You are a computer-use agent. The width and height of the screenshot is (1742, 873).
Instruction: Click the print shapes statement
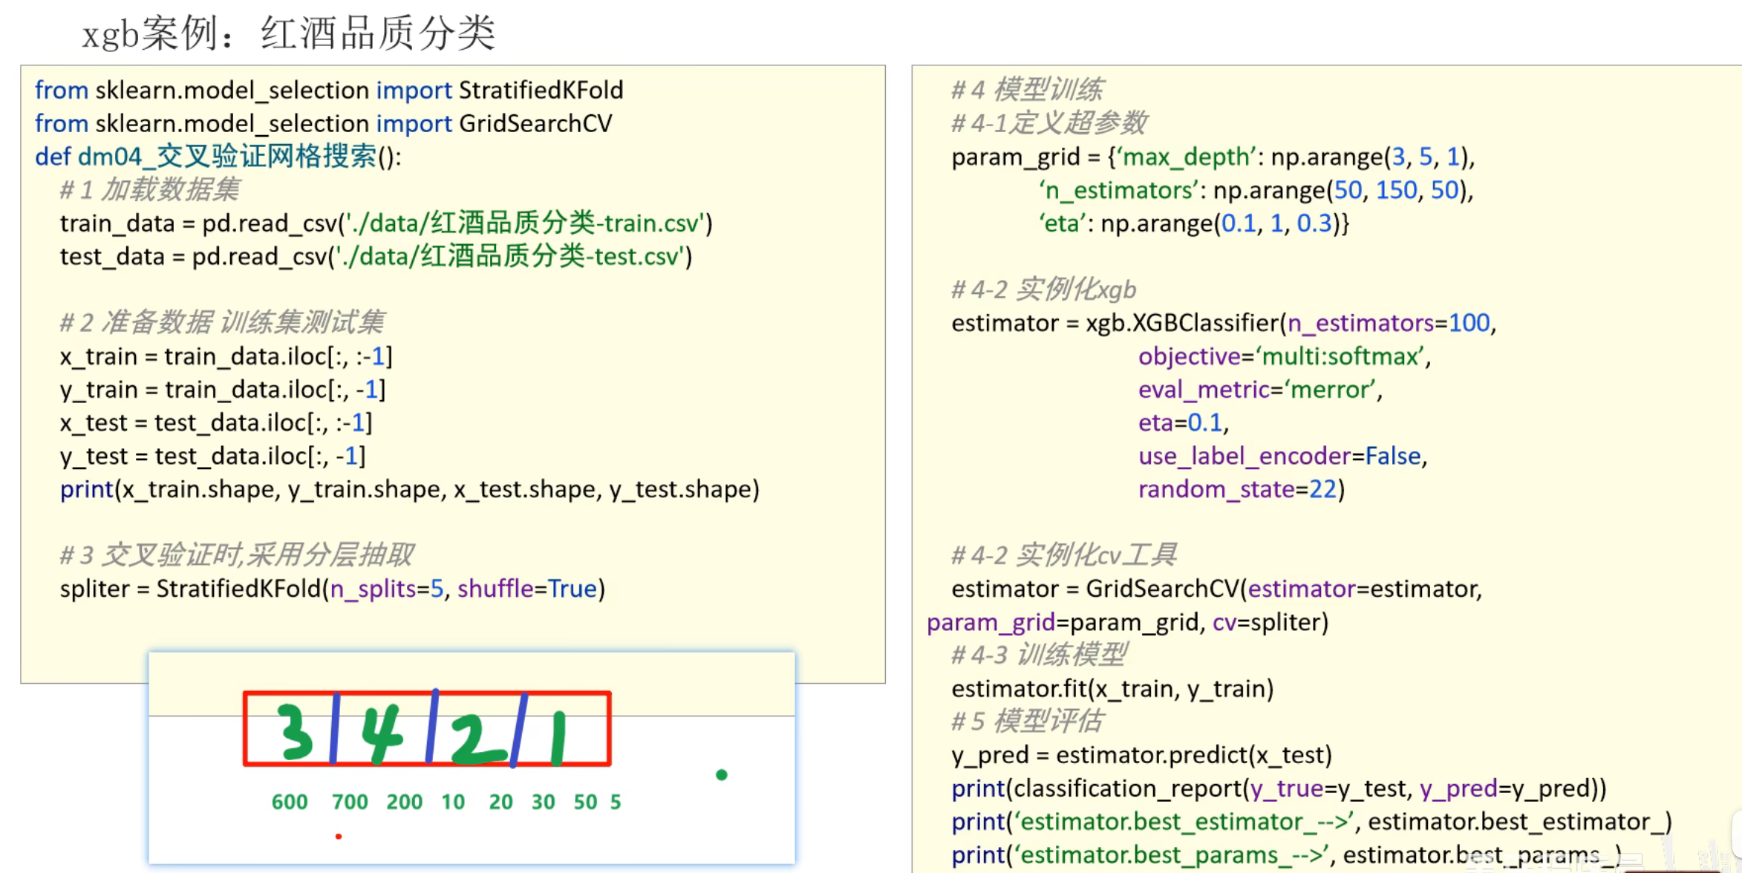click(x=409, y=489)
